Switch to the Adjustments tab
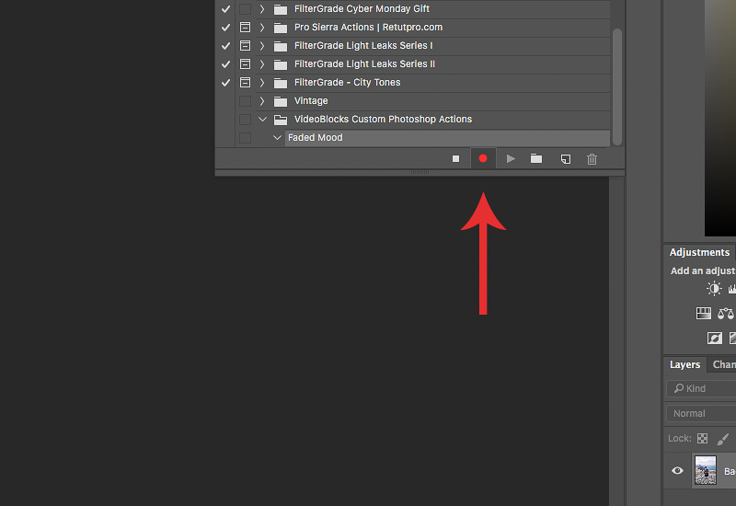Image resolution: width=736 pixels, height=506 pixels. [x=699, y=252]
